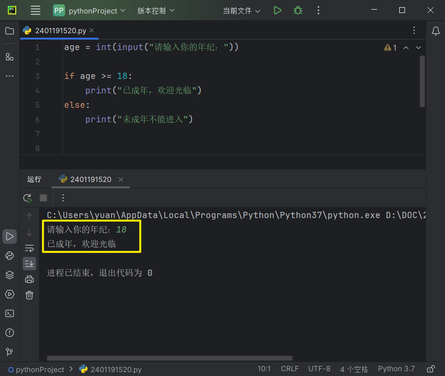Change 4 个空格 indent setting

click(354, 369)
